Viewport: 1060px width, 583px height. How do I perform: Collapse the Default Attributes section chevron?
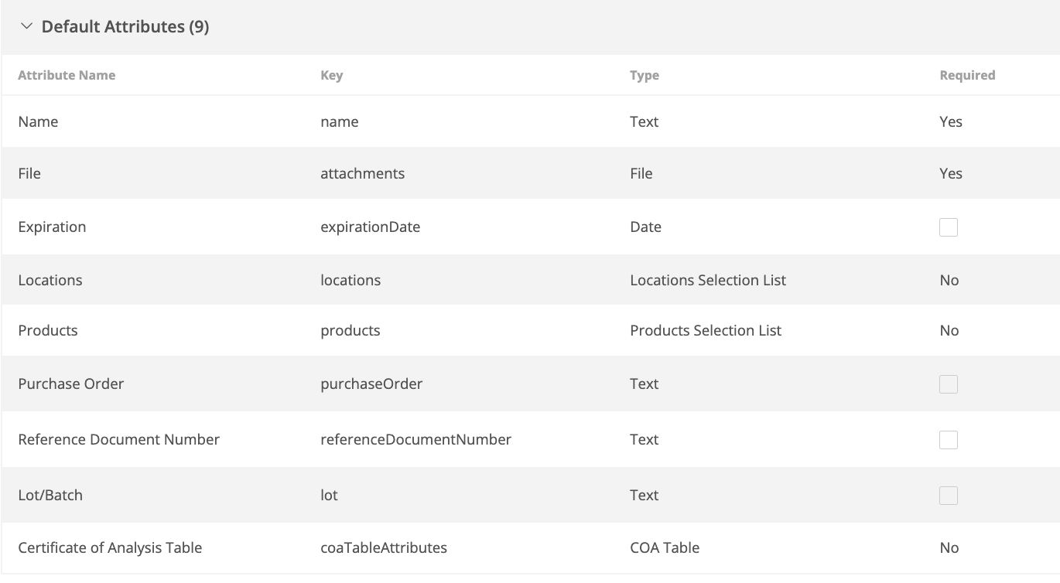click(x=27, y=26)
